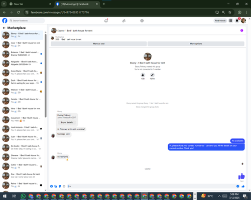Viewport: 251px width, 200px height.
Task: Open the Friends icon in the top navigation
Action: pyautogui.click(x=124, y=20)
